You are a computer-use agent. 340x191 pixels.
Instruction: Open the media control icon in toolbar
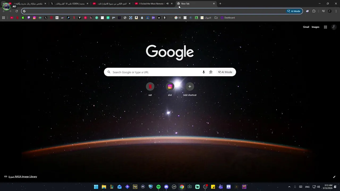click(x=323, y=11)
